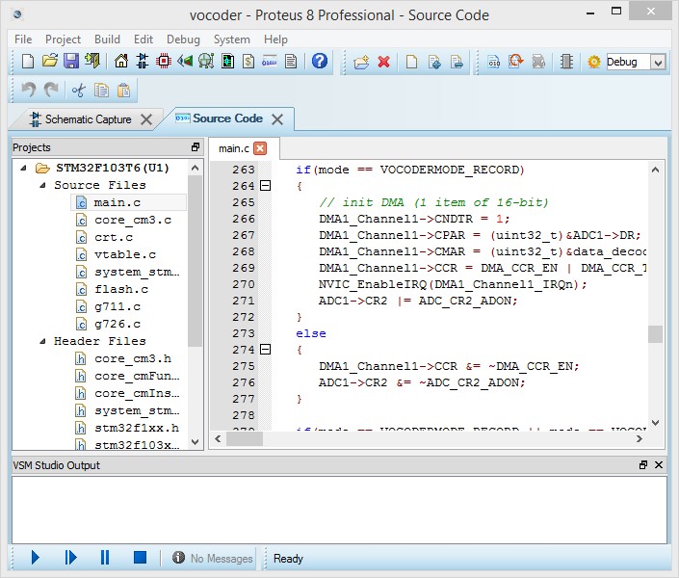Open the Build menu
Viewport: 679px width, 578px height.
[107, 39]
